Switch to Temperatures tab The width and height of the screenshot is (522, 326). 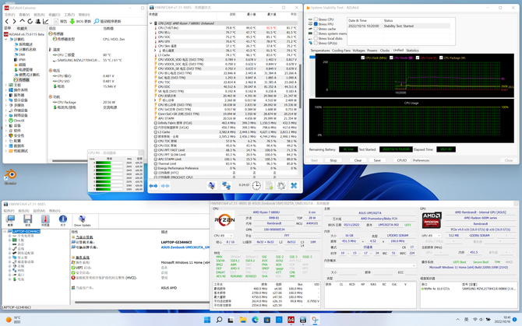320,51
